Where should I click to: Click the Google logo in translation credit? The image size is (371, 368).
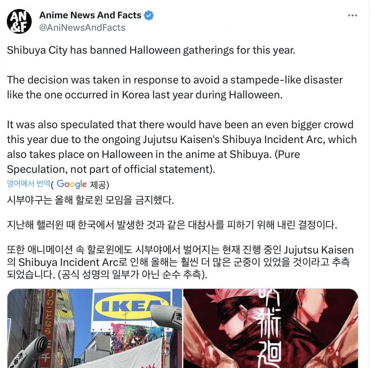(72, 184)
